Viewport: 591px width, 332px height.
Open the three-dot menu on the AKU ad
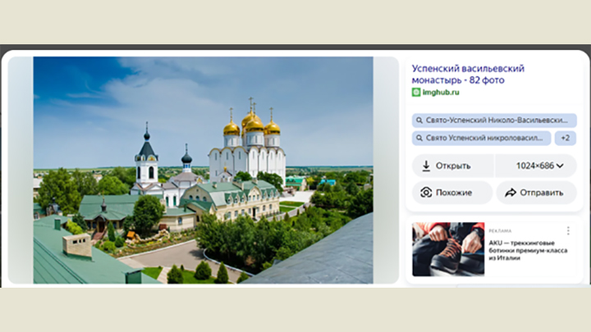coord(568,231)
